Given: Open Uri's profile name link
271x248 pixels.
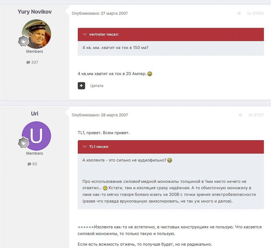Looking at the screenshot, I should point(35,113).
